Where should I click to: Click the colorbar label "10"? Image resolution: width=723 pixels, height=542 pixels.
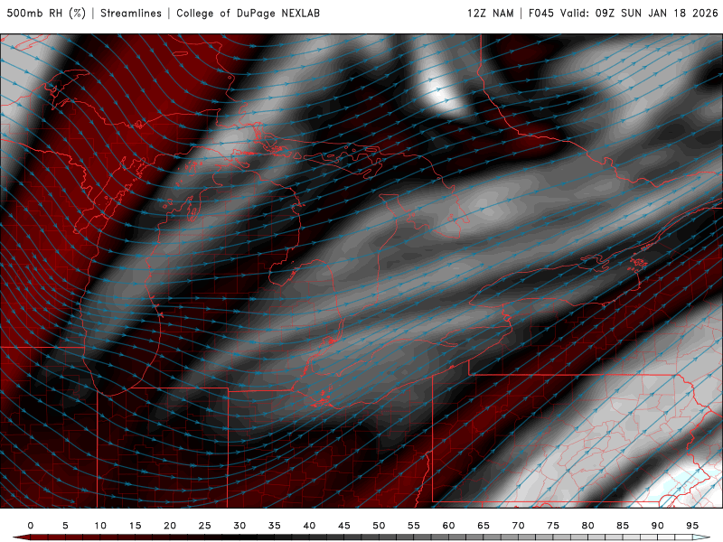coord(100,526)
